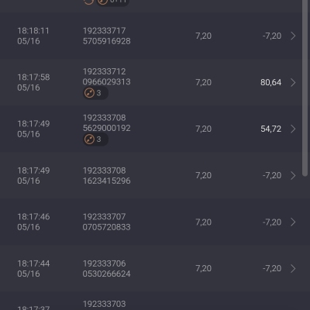
Task: Click round number 192333707
Action: (105, 216)
